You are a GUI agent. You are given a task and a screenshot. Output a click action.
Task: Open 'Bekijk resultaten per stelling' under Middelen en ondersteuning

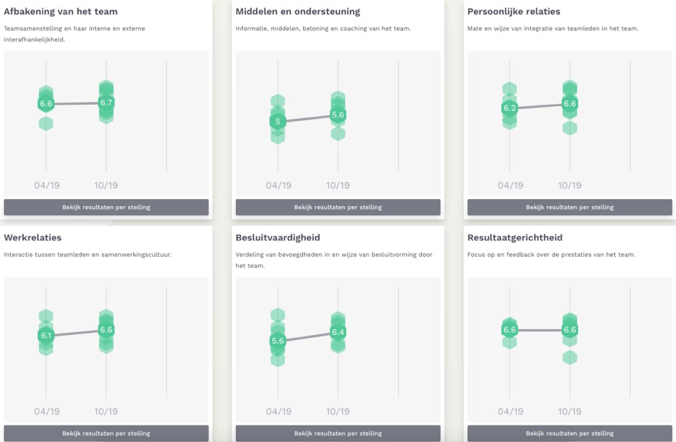point(338,207)
